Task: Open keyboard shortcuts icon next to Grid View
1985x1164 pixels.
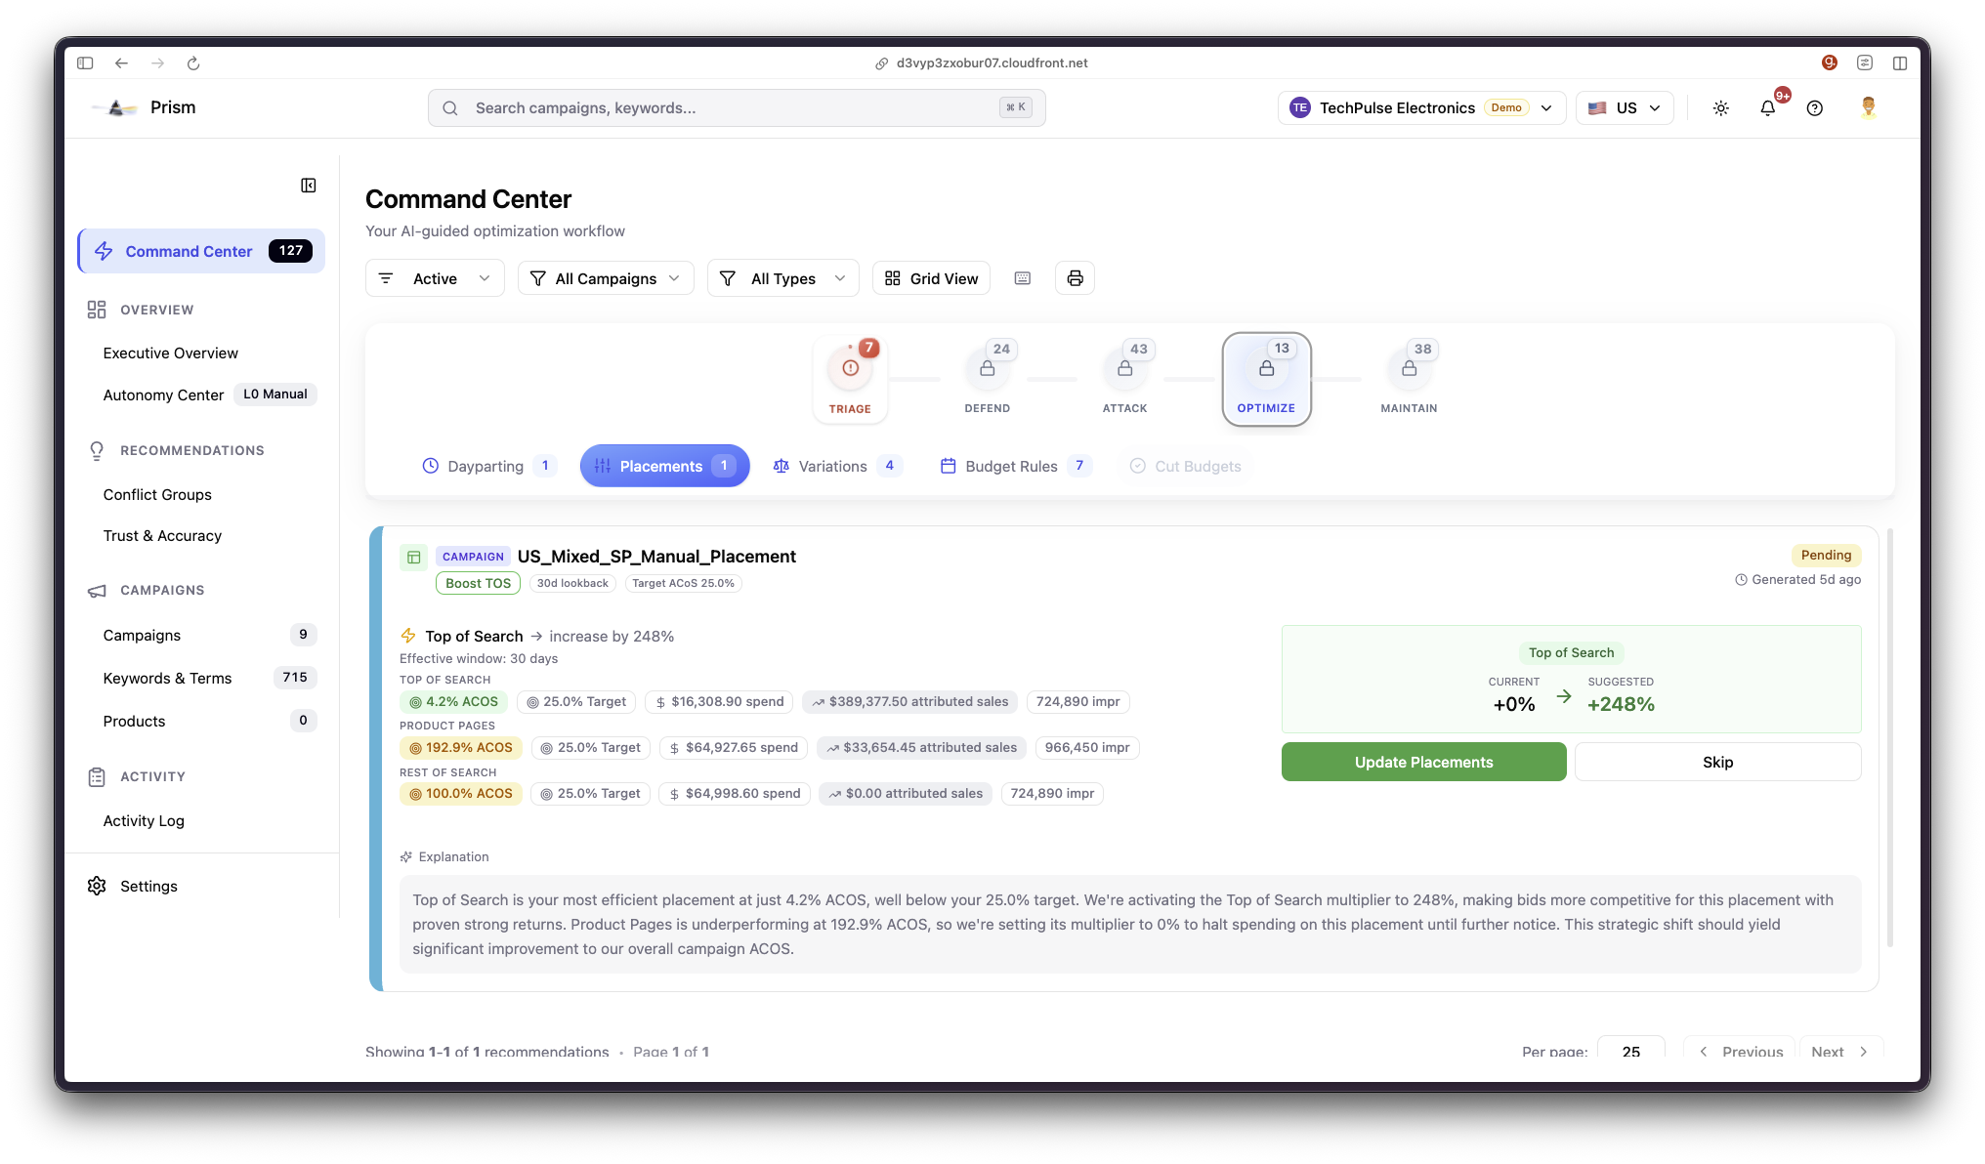Action: [1022, 277]
